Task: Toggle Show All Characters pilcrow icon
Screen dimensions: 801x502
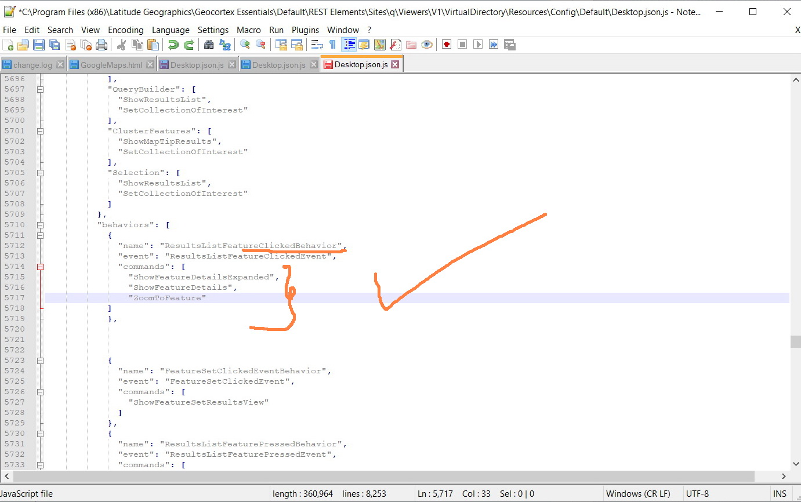Action: point(333,45)
